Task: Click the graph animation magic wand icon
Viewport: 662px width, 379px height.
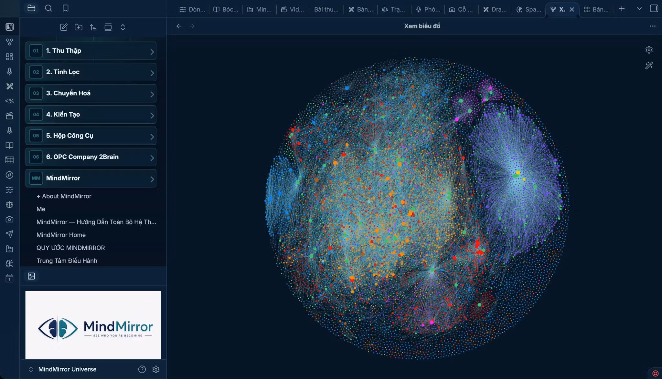Action: [649, 66]
